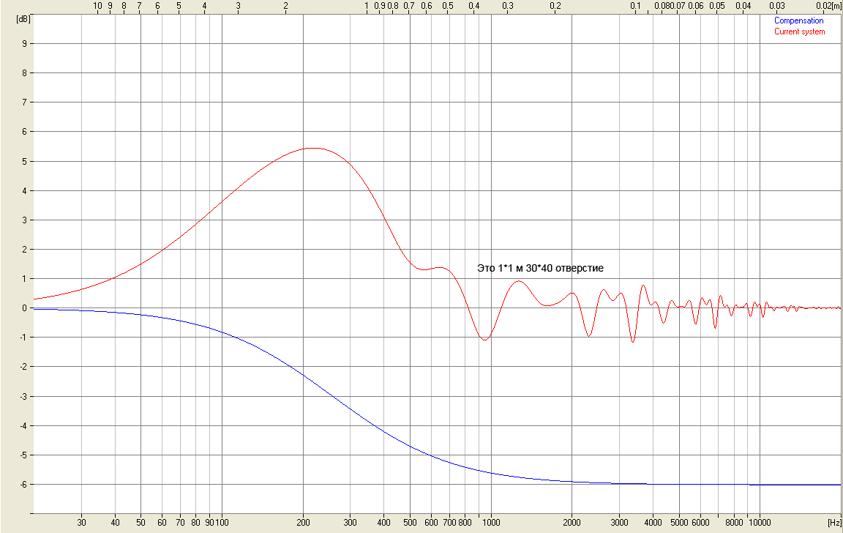Select the annotation text about 30*40 отверстие

tap(540, 268)
